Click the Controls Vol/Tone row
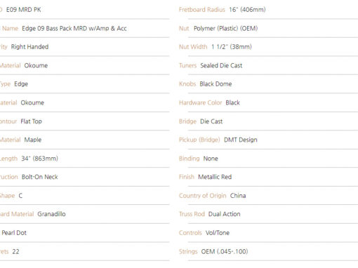This screenshot has height=268, width=358. (268, 233)
